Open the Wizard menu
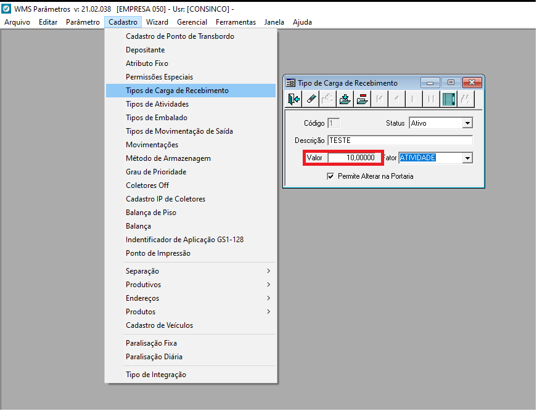The width and height of the screenshot is (537, 411). click(157, 22)
